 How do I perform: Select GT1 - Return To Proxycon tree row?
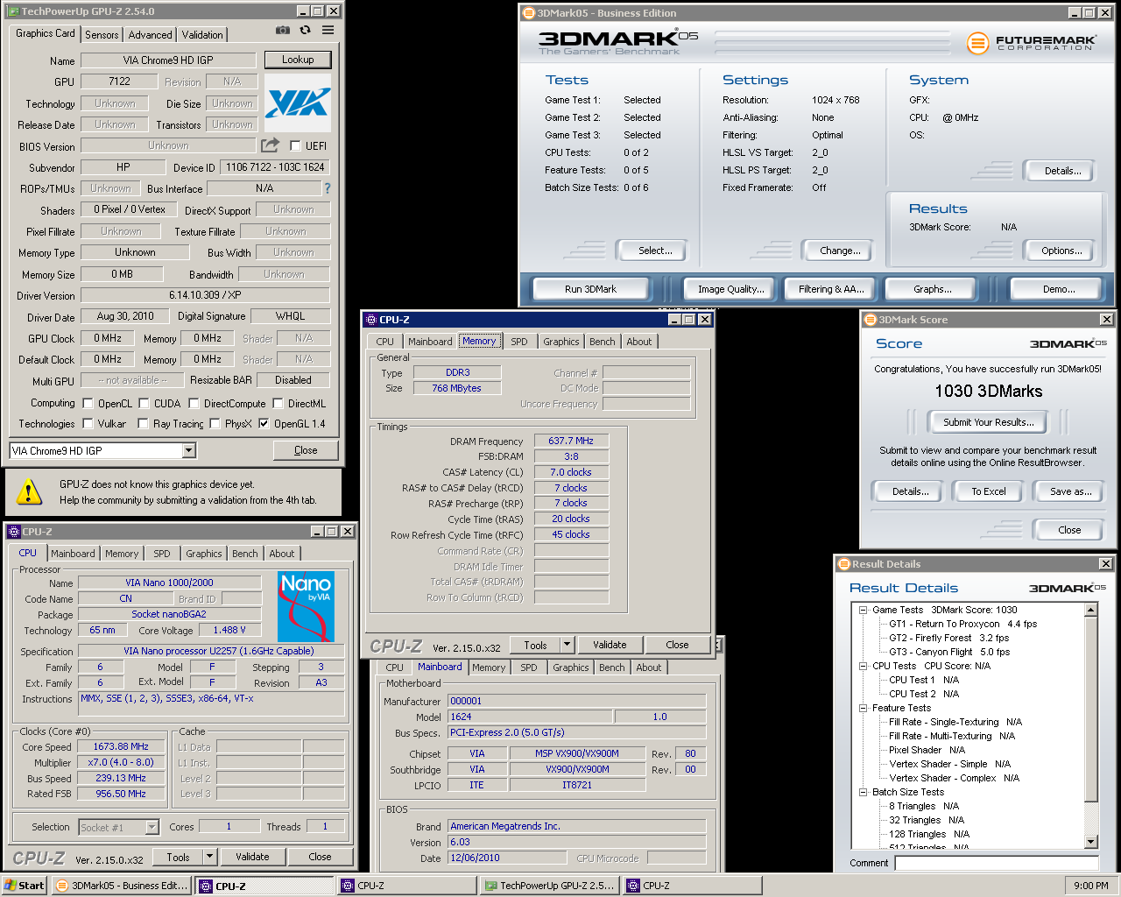click(x=962, y=624)
